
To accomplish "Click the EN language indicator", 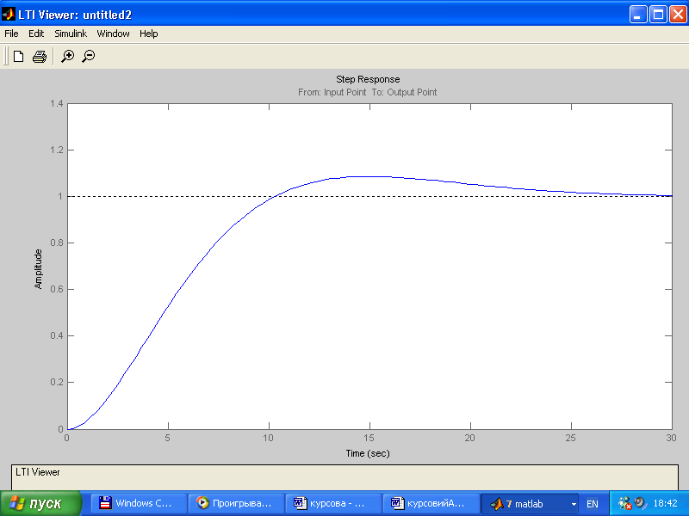I will tap(593, 504).
